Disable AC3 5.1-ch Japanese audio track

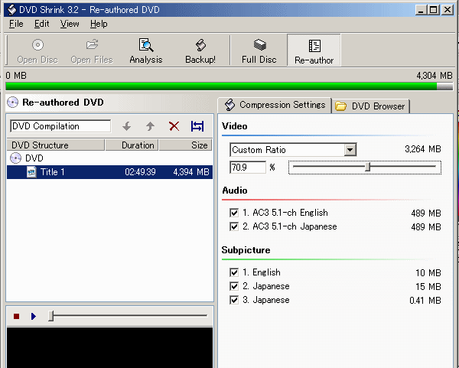(234, 226)
